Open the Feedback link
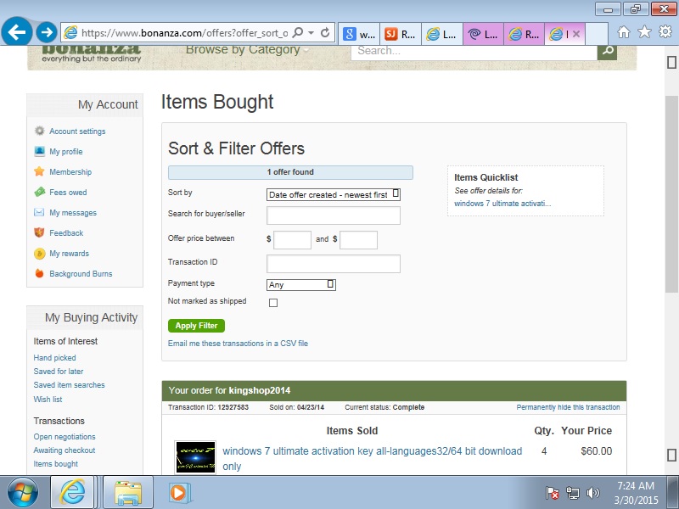Image resolution: width=679 pixels, height=509 pixels. pyautogui.click(x=66, y=232)
